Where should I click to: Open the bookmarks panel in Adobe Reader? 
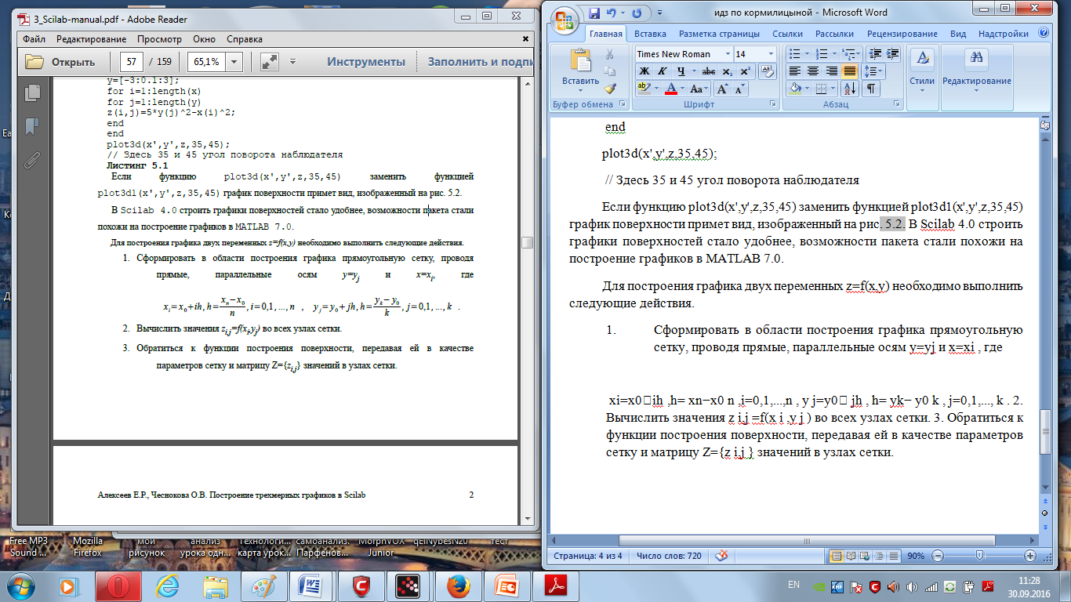point(32,126)
